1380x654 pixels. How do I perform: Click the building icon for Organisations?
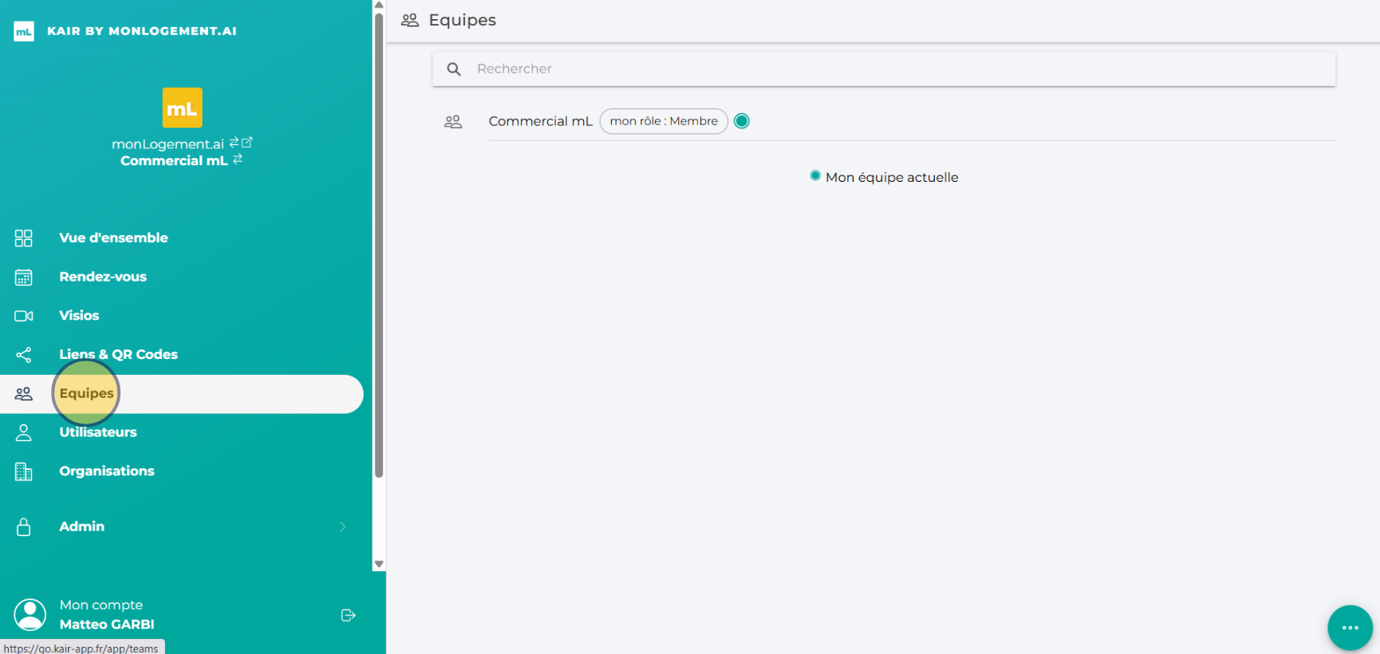pos(24,471)
